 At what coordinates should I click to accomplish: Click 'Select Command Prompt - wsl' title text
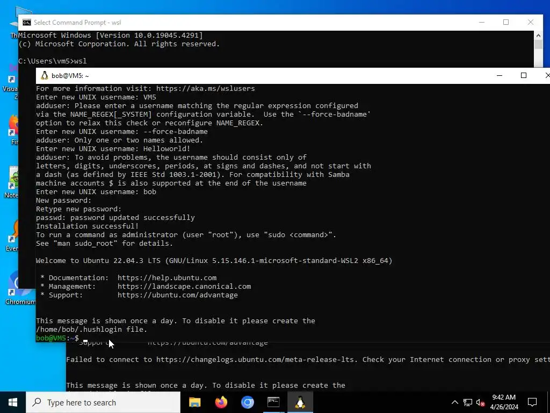pos(77,23)
